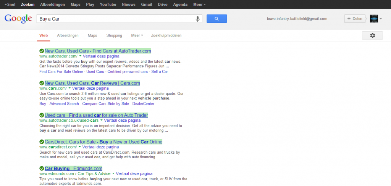Open Gmail in the top bar

[147, 5]
